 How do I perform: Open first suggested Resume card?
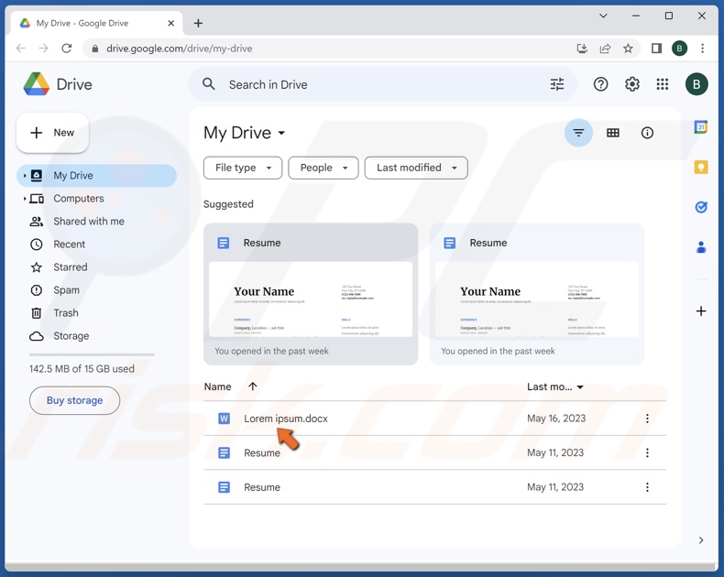[311, 295]
